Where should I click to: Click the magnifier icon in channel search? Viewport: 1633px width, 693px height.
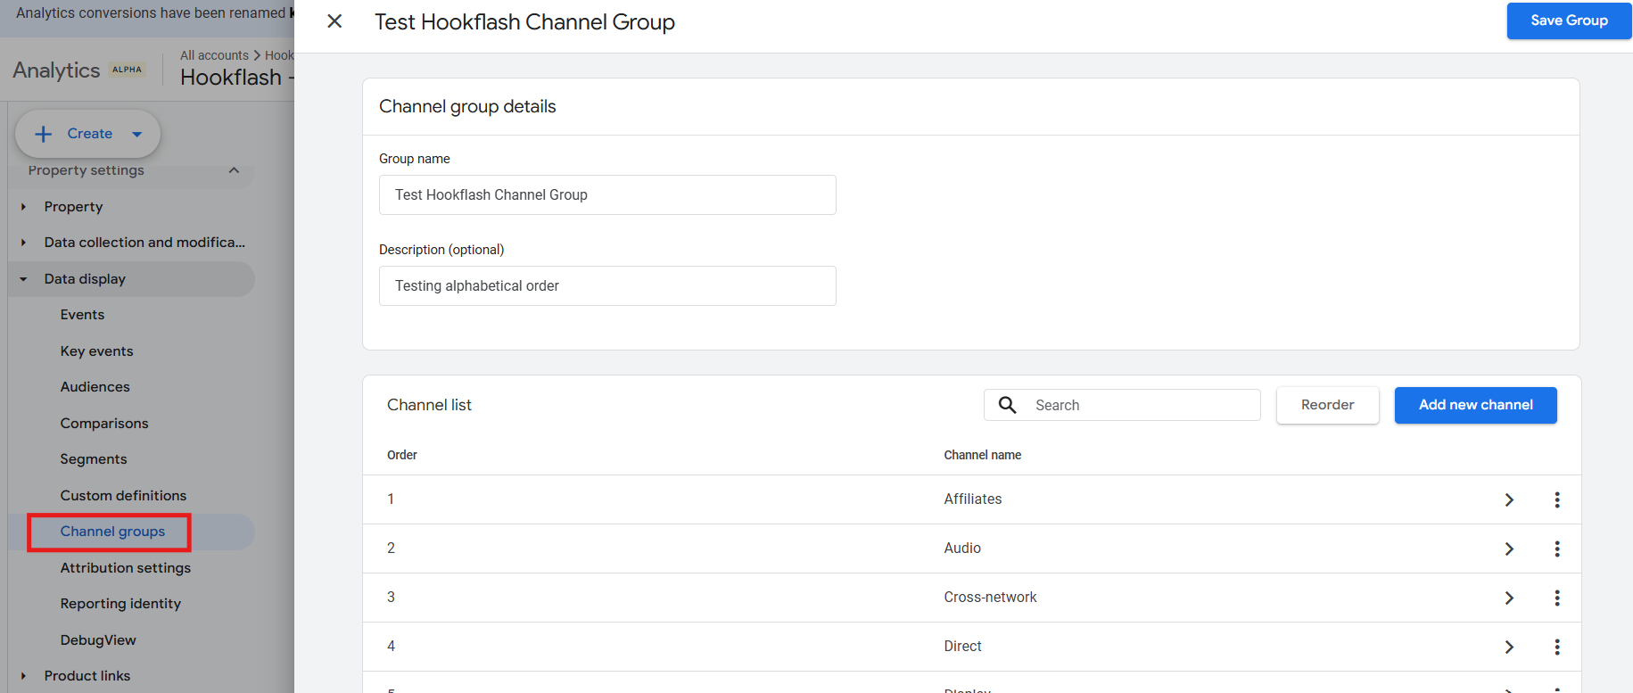[x=1008, y=405]
